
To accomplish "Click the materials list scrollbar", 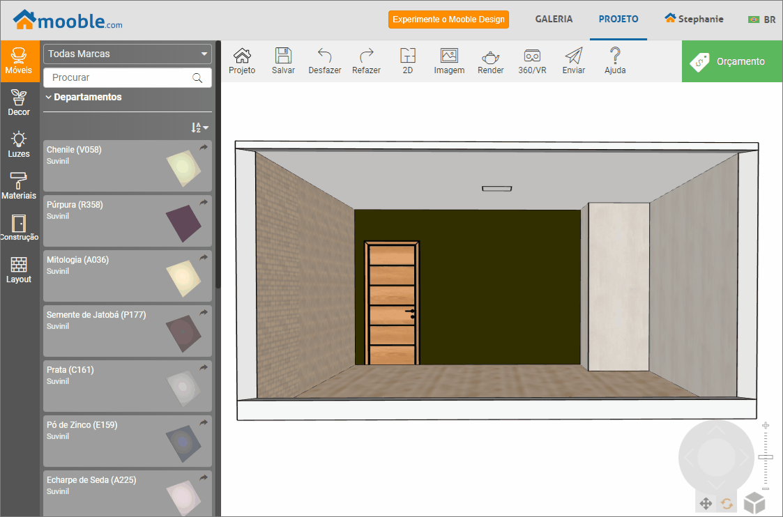I will click(218, 164).
